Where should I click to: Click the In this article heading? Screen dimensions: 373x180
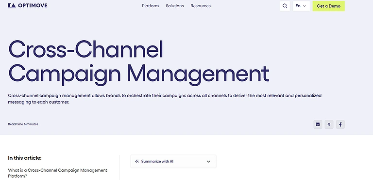25,158
